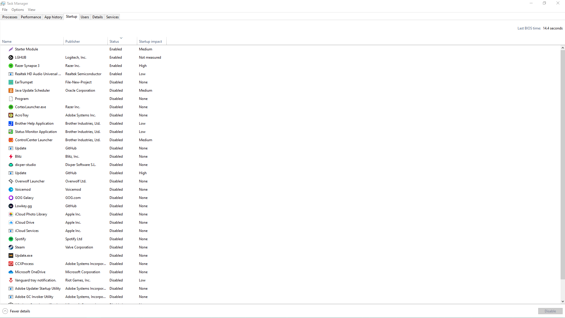
Task: Select the Startup tab
Action: tap(72, 17)
